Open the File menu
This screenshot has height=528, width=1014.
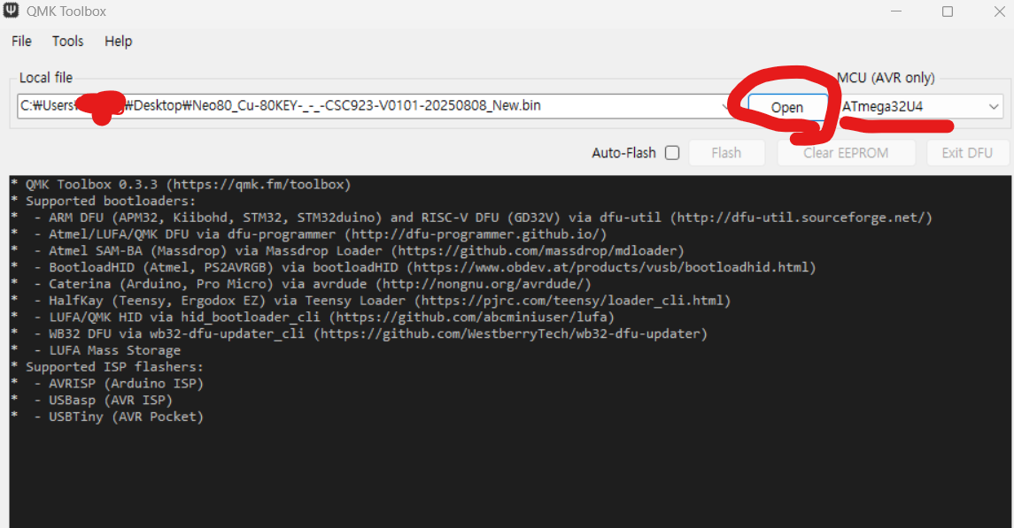[21, 42]
